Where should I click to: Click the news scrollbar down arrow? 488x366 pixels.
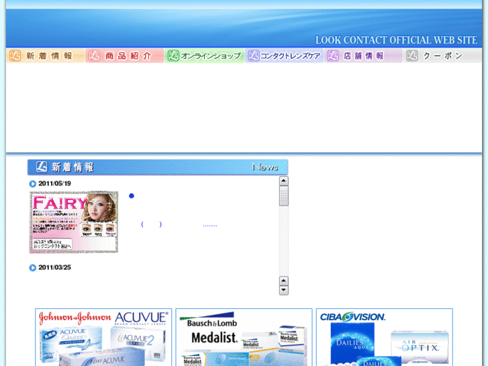283,290
